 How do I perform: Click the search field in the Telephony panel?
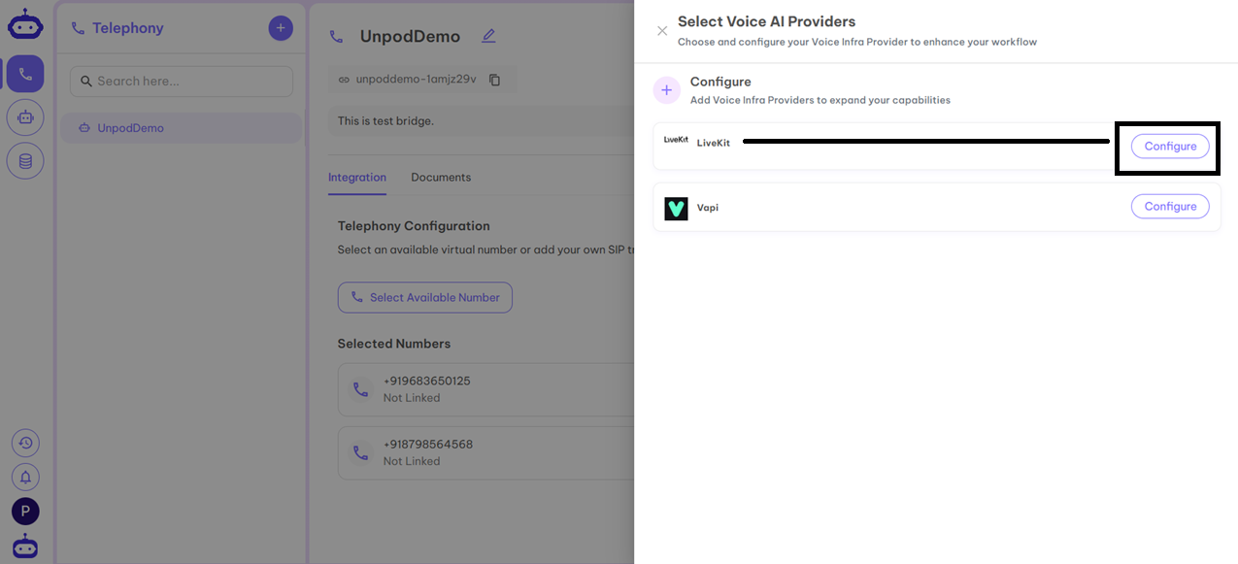pos(181,81)
